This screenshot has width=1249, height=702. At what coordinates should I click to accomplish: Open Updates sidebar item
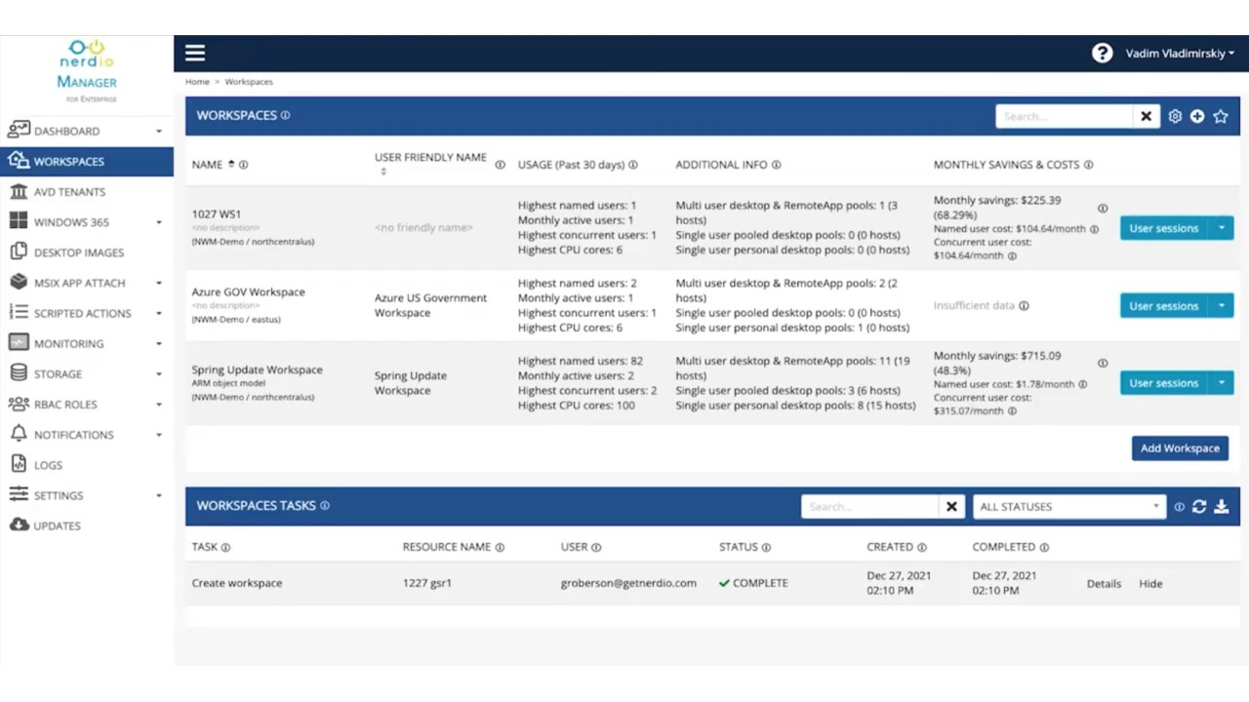pyautogui.click(x=87, y=526)
